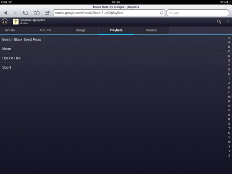Image resolution: width=232 pixels, height=174 pixels.
Task: Switch to the Artists tab
Action: coord(10,30)
